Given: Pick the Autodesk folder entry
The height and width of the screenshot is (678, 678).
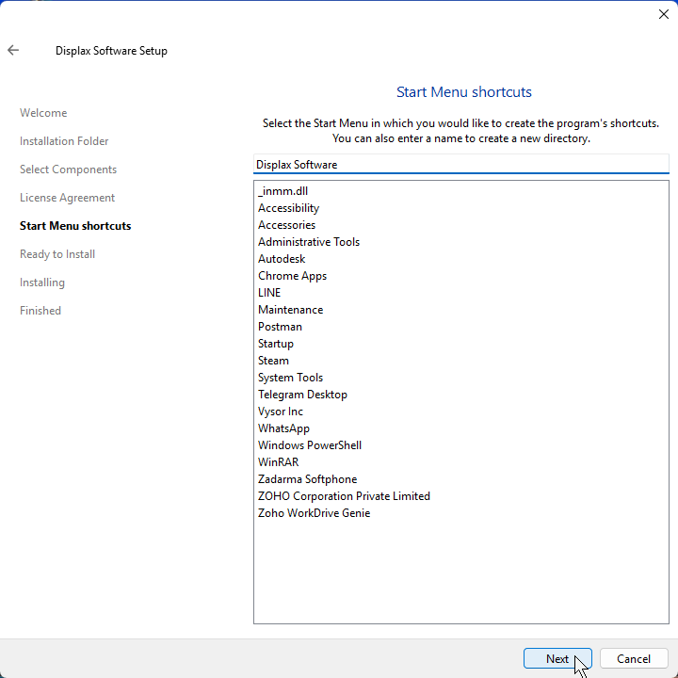Looking at the screenshot, I should click(282, 259).
